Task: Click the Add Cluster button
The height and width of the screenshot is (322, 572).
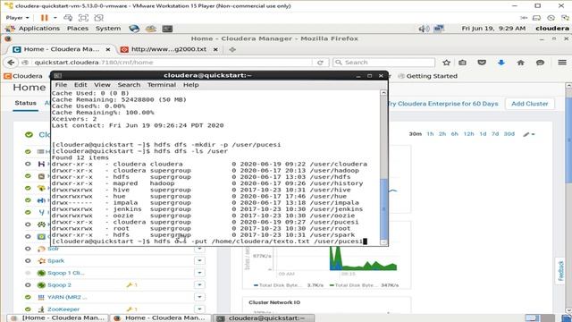Action: pos(530,104)
